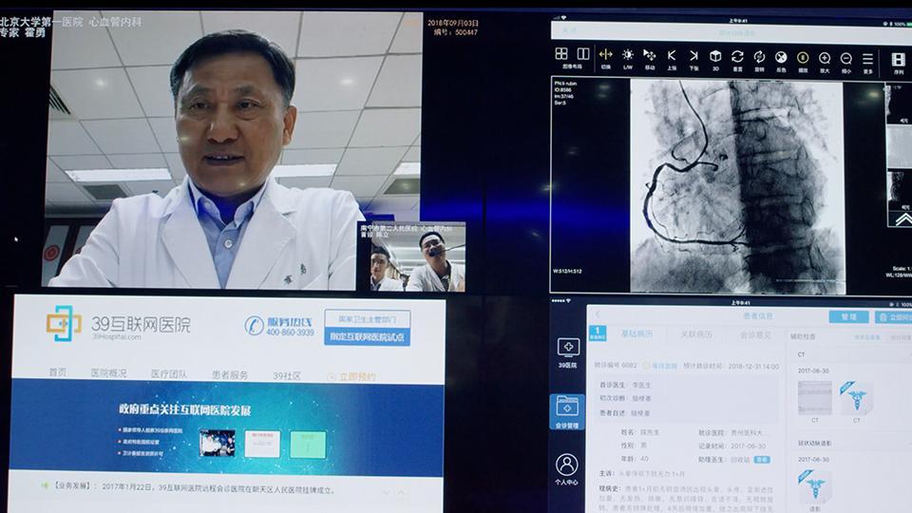Open the 更多 more menu icon

coord(867,59)
